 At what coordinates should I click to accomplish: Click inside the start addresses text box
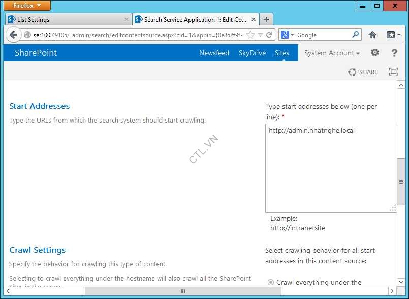click(x=330, y=168)
